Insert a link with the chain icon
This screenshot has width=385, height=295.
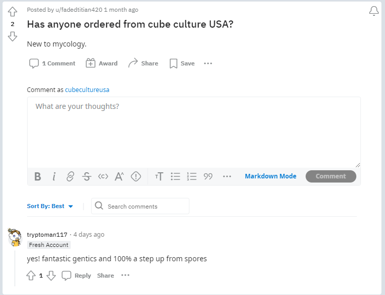coord(70,176)
